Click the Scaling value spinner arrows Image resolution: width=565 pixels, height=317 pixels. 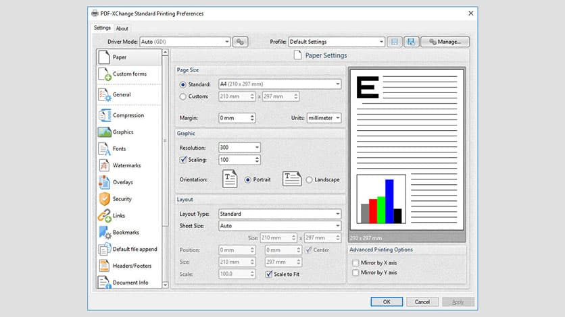257,160
